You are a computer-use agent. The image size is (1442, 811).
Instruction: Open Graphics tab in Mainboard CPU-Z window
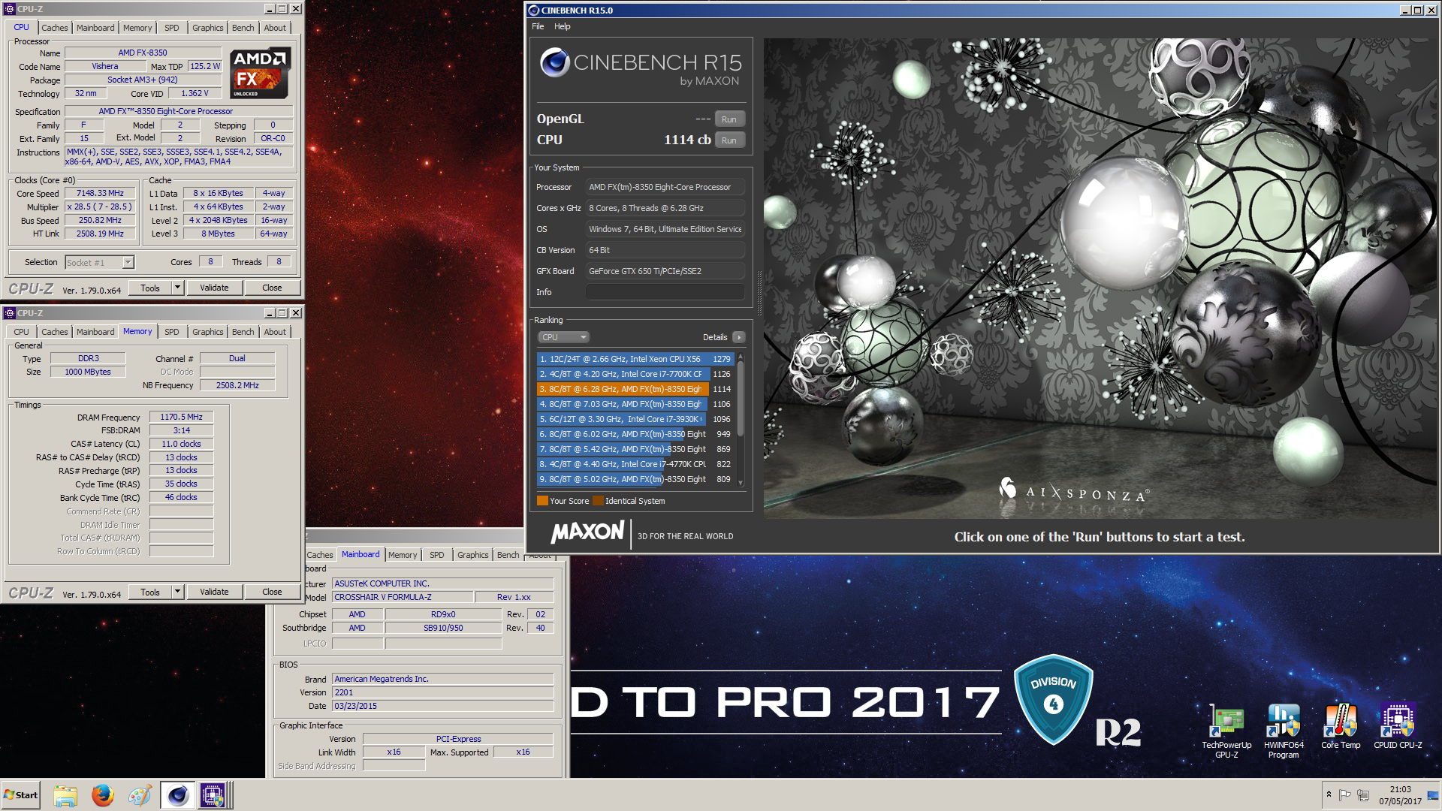click(472, 555)
